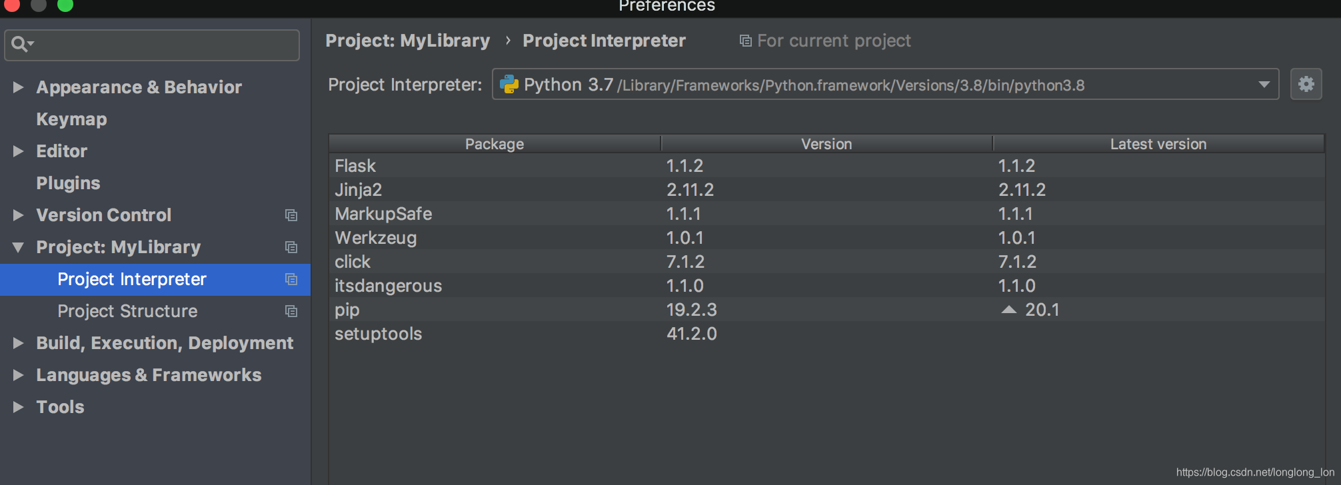Expand the Tools section
Image resolution: width=1341 pixels, height=485 pixels.
tap(18, 407)
